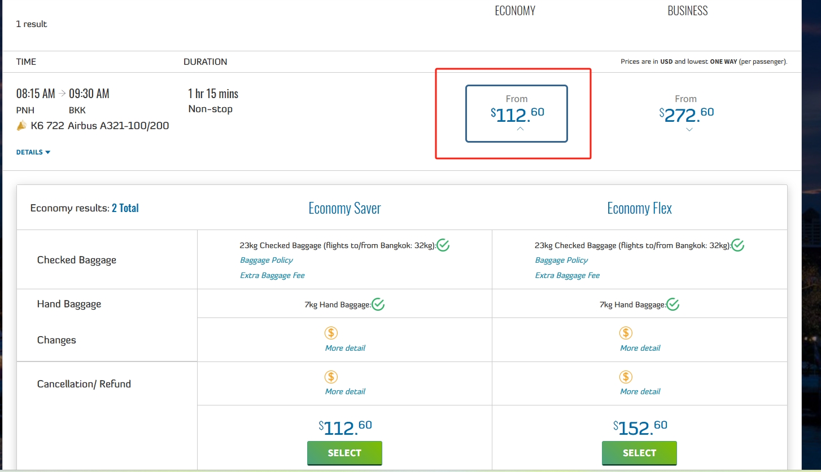Open More detail for Economy Flex cancellation
Image resolution: width=821 pixels, height=472 pixels.
point(640,391)
